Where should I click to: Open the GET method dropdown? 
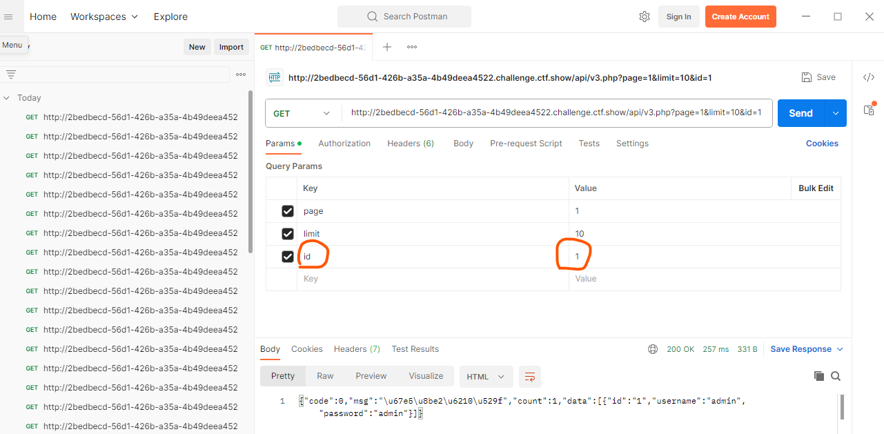302,113
